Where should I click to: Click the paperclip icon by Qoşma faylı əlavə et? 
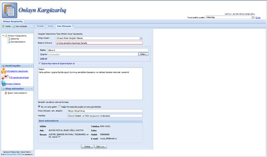(39, 63)
